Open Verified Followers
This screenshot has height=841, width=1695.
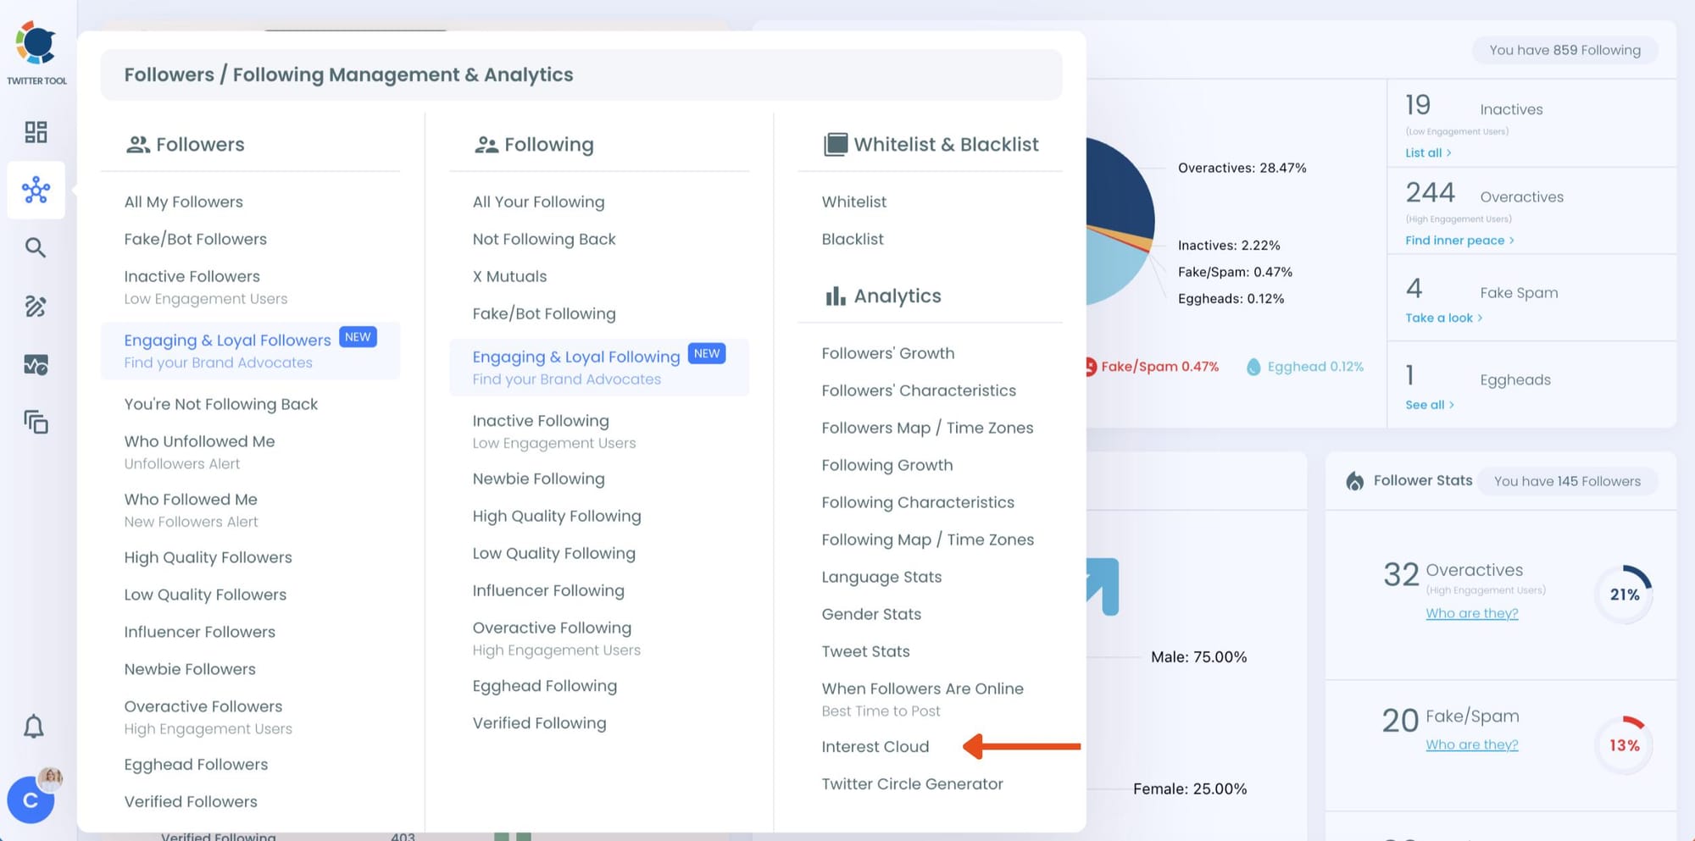191,801
